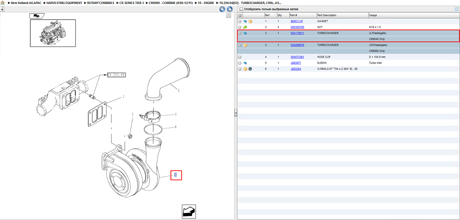
Task: Select the engine overview thumbnail image
Action: click(x=53, y=33)
